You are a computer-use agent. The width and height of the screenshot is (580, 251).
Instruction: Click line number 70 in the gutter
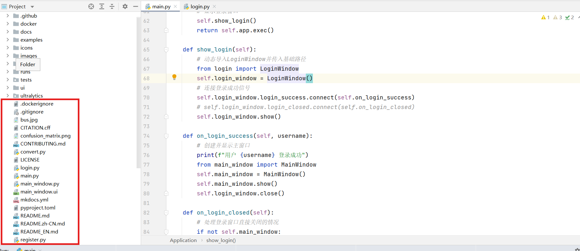coord(147,98)
